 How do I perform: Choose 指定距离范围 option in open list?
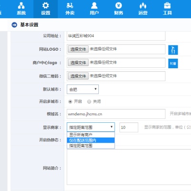(91, 146)
